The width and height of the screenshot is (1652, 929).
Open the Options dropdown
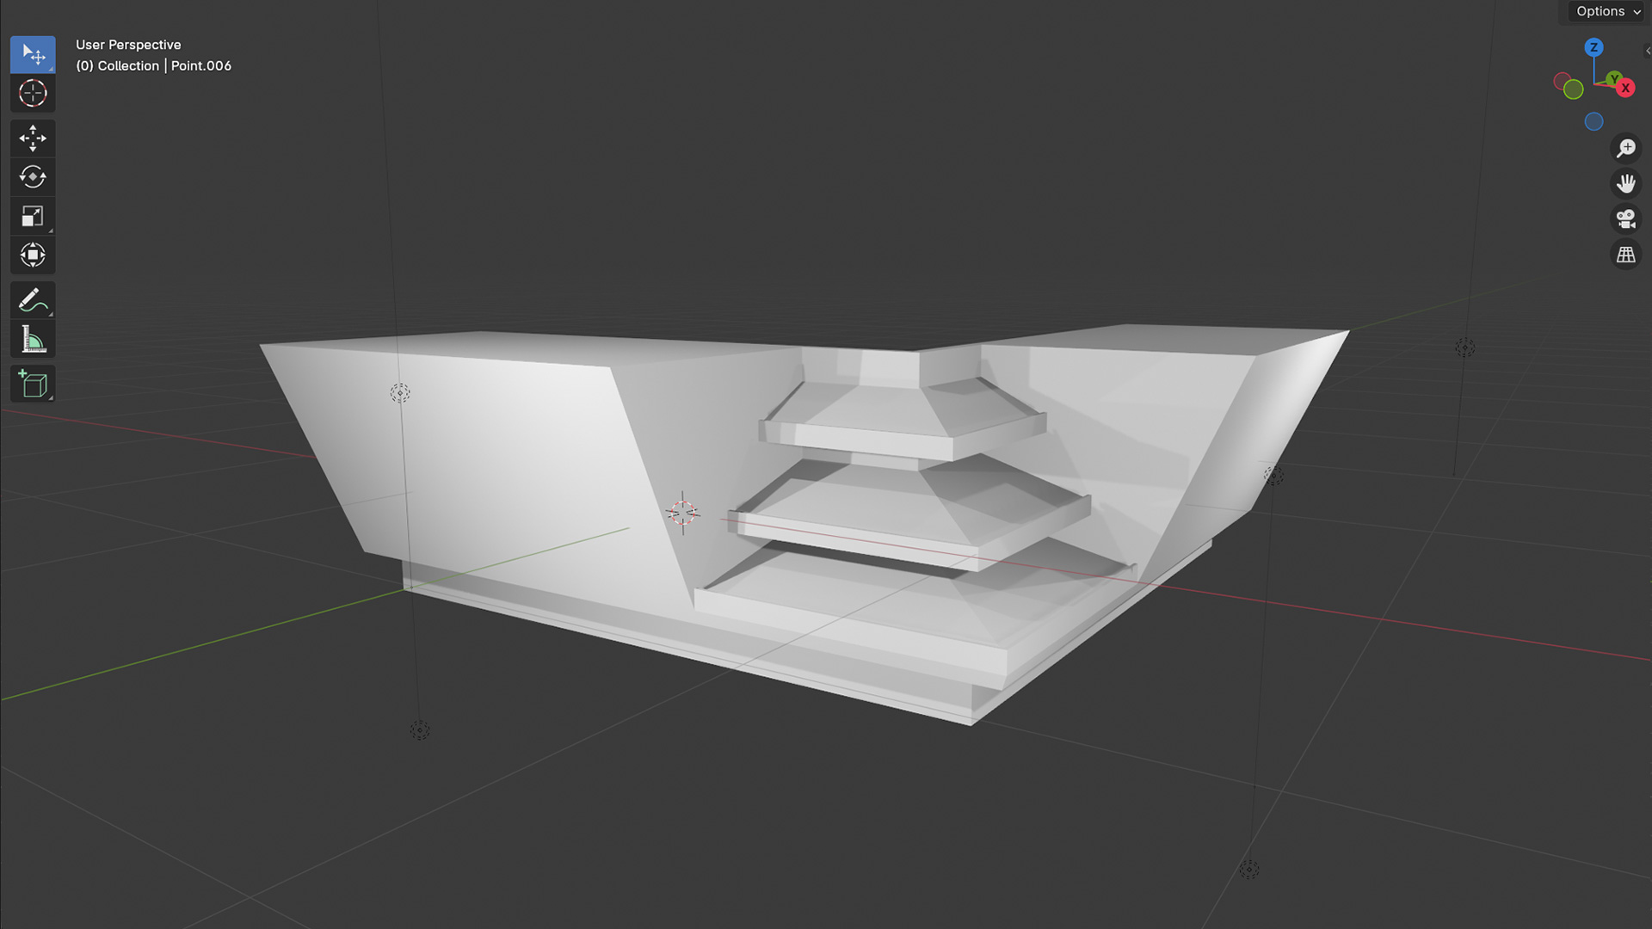(1607, 11)
